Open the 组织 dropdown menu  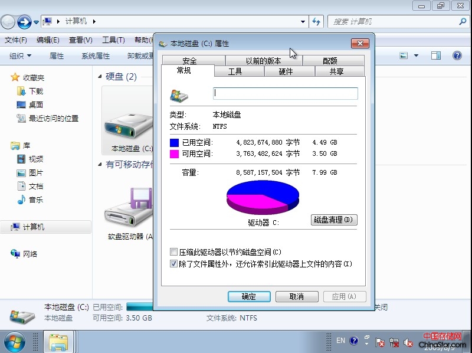pos(20,56)
